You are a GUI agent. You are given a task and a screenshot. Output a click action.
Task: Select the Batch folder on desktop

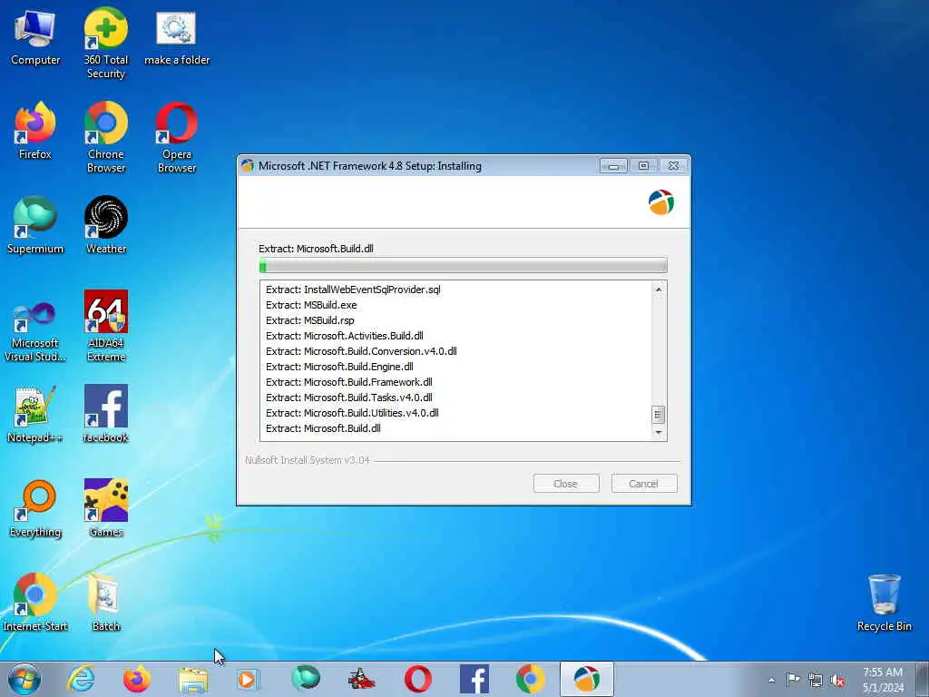pos(106,603)
